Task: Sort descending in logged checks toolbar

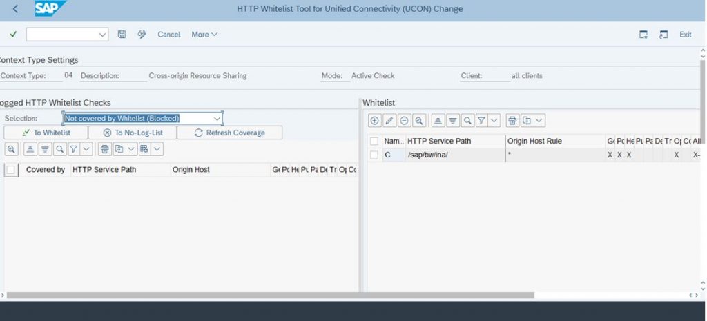Action: coord(45,149)
